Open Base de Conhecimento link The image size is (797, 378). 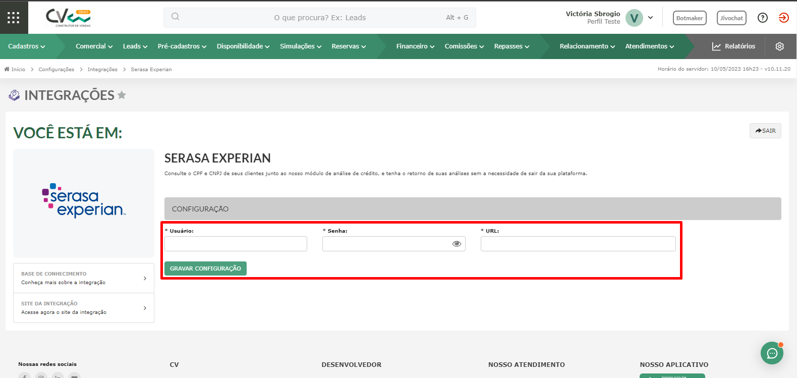tap(84, 278)
